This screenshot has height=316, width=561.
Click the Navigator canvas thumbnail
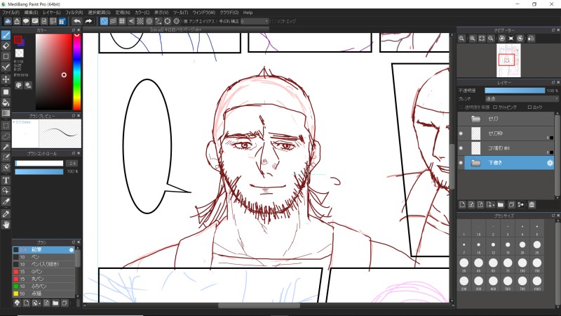tap(508, 60)
